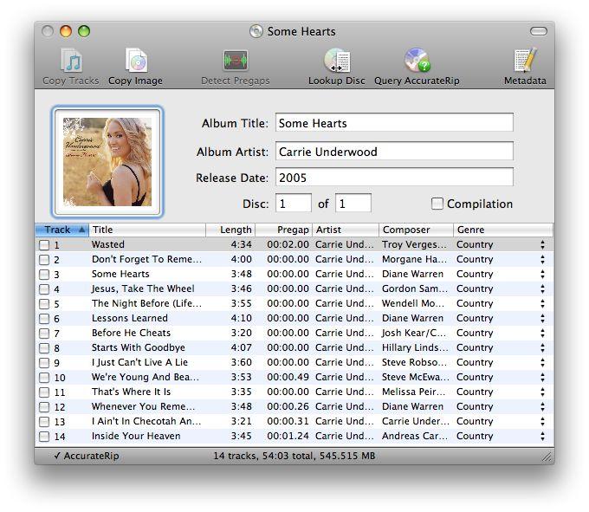589x512 pixels.
Task: Check the box for track 4
Action: [44, 289]
